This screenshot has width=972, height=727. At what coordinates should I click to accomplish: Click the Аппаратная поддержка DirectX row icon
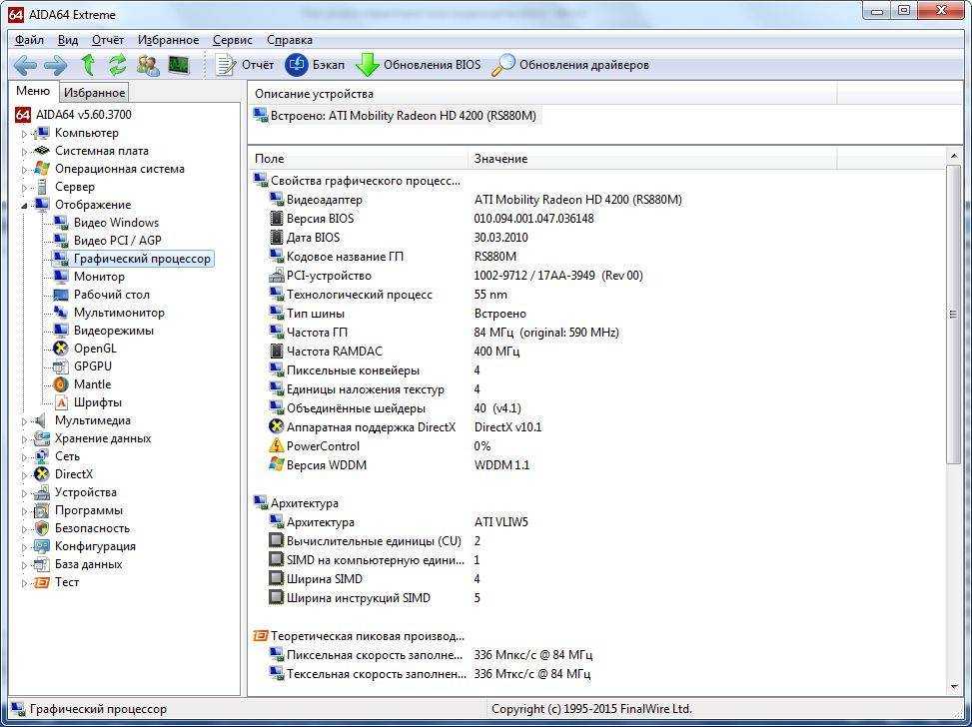(x=276, y=427)
